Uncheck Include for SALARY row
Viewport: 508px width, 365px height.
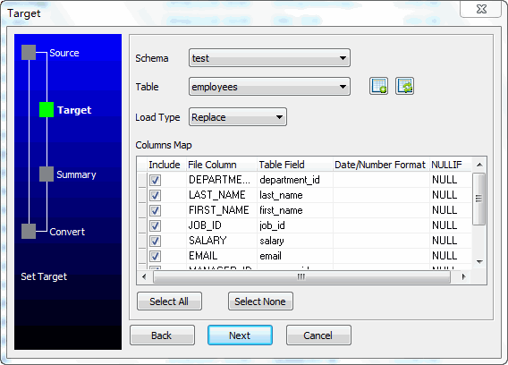pos(155,241)
